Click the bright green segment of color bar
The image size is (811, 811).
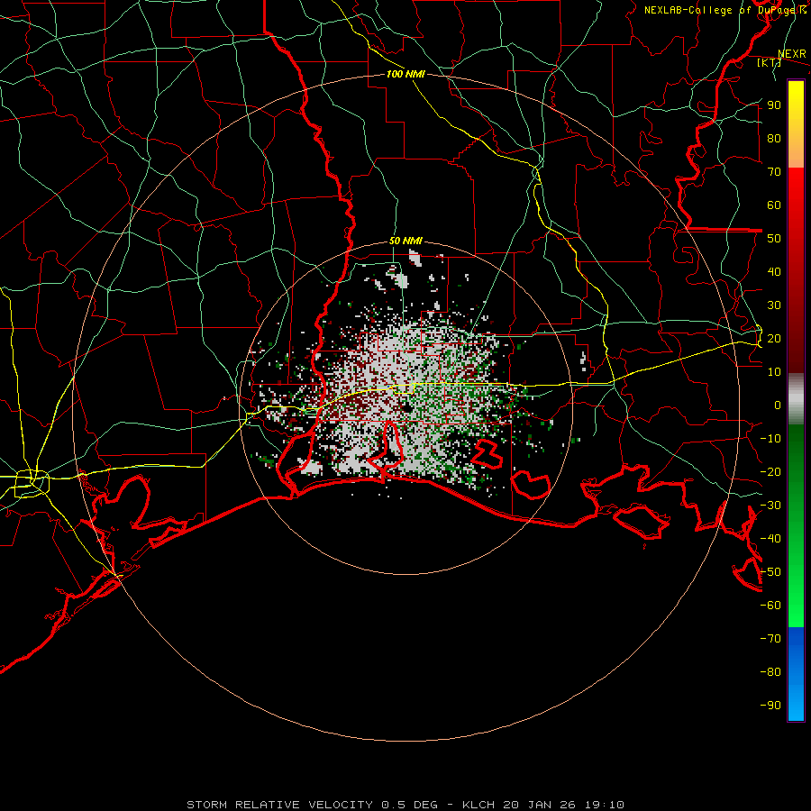pyautogui.click(x=796, y=526)
